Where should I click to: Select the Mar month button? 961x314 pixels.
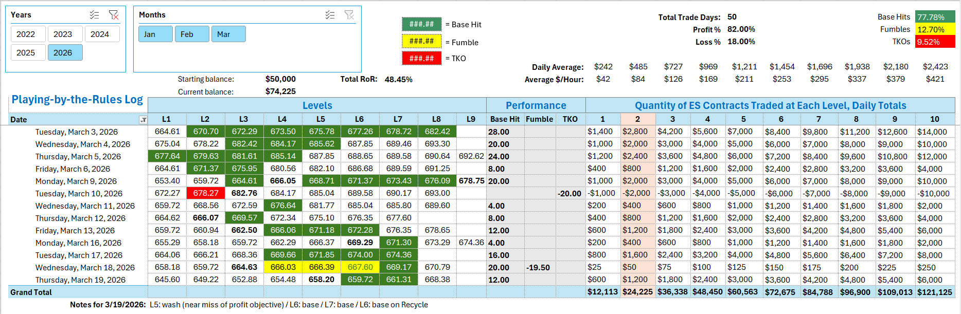[x=228, y=34]
